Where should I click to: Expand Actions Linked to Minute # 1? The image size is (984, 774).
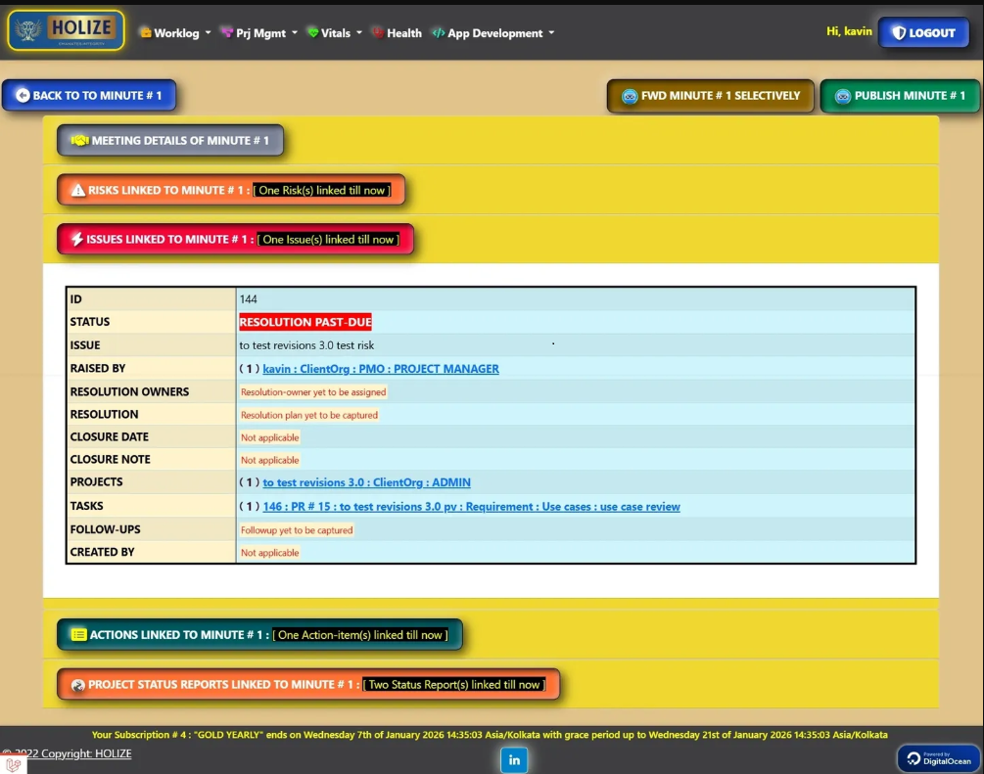pyautogui.click(x=259, y=635)
